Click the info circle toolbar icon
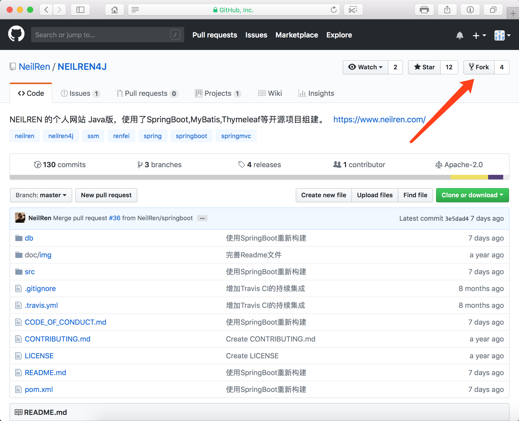 tap(470, 10)
